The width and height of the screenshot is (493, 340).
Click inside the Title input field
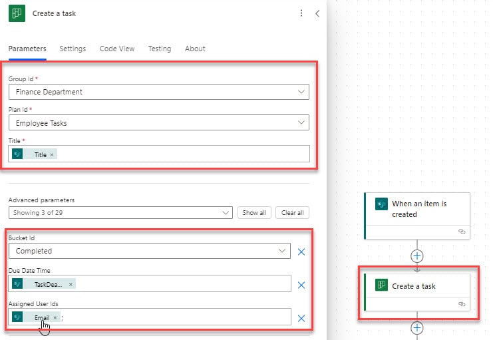point(159,154)
